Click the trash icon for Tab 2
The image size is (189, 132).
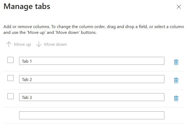point(176,80)
